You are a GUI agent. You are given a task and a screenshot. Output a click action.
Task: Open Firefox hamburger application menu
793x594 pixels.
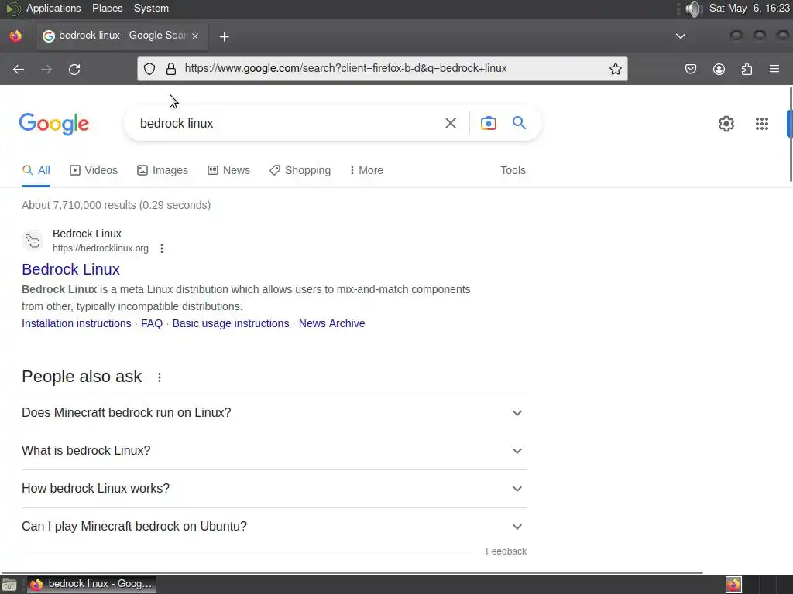774,68
